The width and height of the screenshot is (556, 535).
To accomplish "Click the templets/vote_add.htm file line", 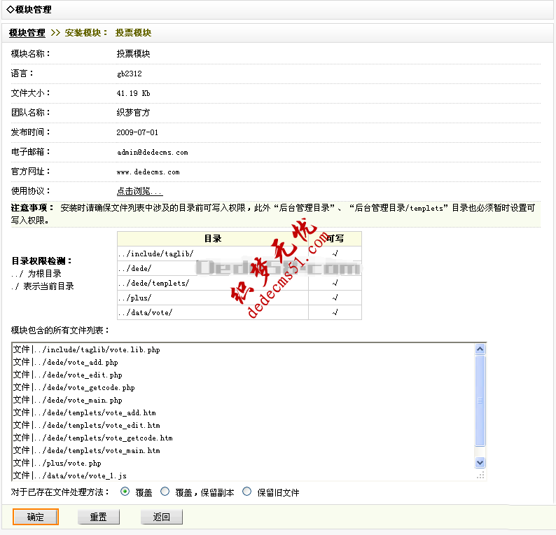I will click(x=85, y=412).
